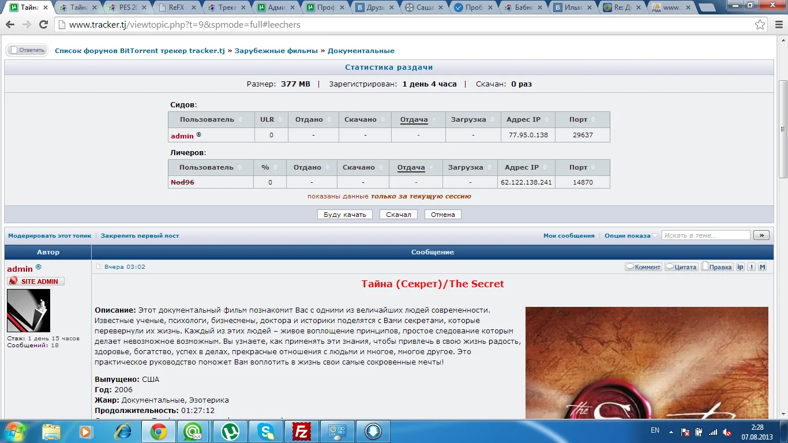Click the Скачал button
788x443 pixels.
(x=399, y=215)
